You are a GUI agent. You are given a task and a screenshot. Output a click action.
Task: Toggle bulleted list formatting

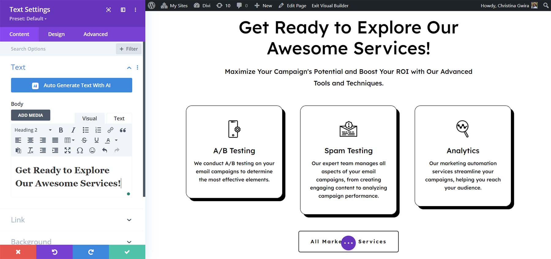point(86,130)
